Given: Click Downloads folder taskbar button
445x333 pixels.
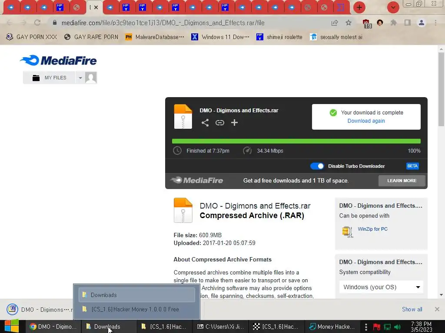Looking at the screenshot, I should (x=108, y=326).
